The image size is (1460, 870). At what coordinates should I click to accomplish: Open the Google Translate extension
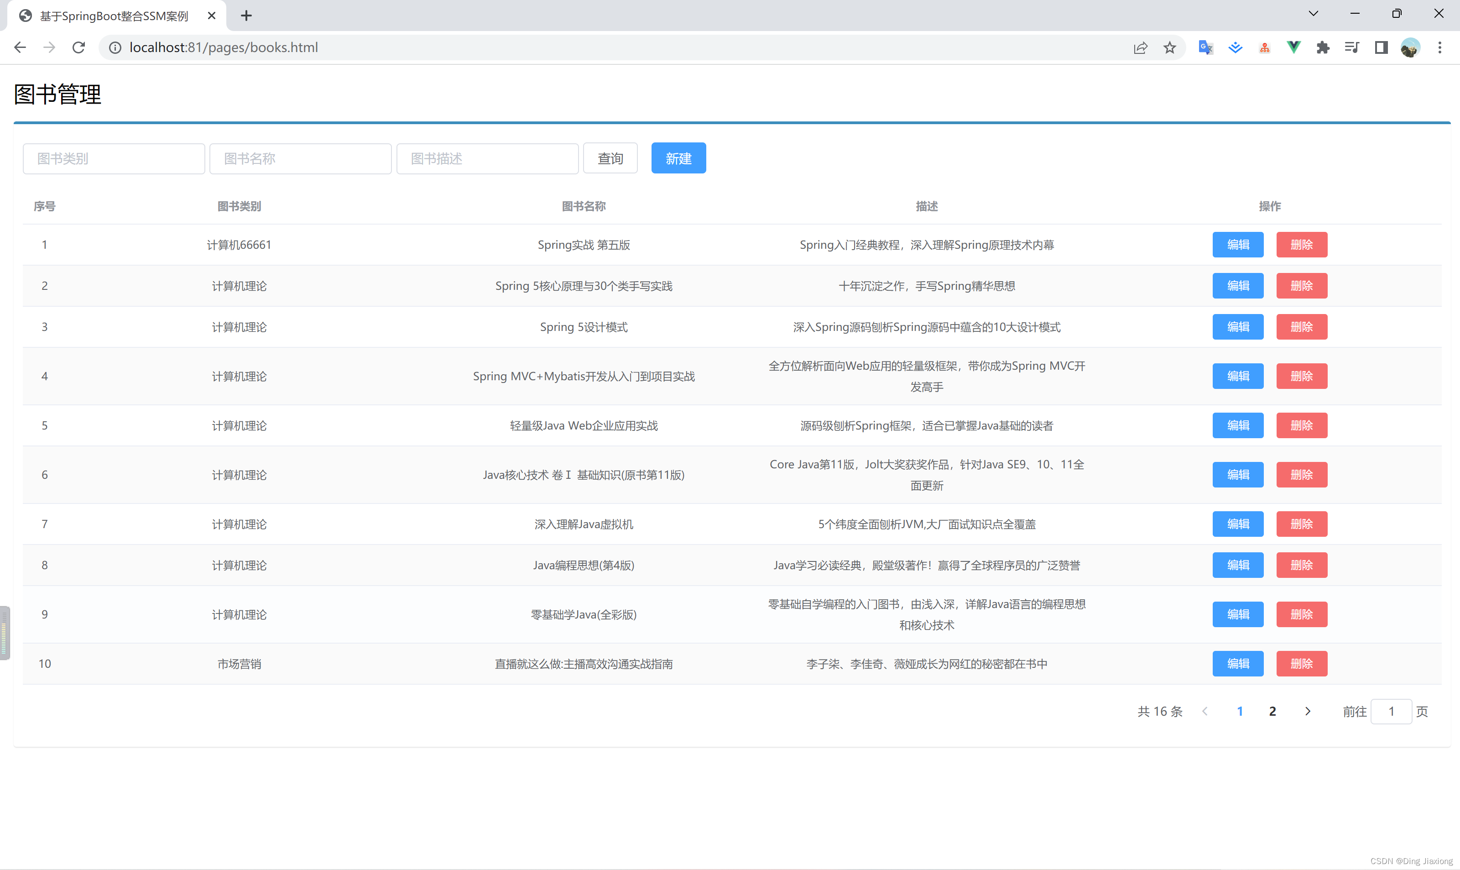[1206, 47]
